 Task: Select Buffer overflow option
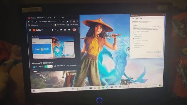(x=137, y=34)
